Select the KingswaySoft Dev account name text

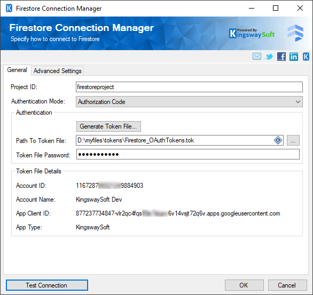coord(99,200)
